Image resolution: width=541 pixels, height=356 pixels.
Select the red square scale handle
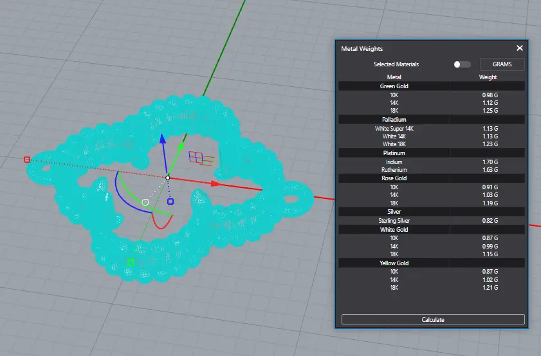[27, 159]
